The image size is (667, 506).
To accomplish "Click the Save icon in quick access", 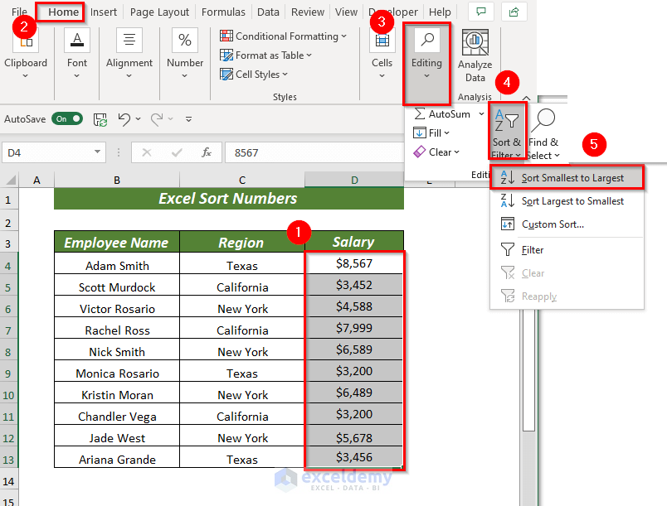I will (x=100, y=120).
